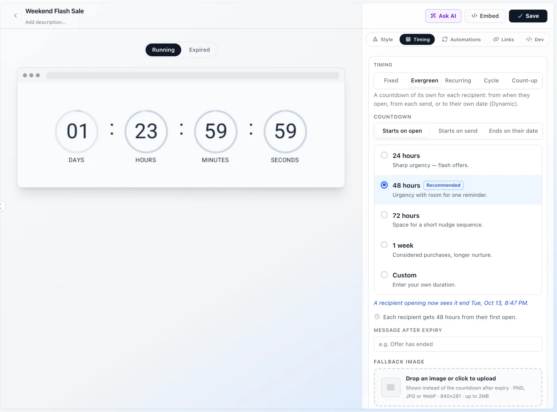This screenshot has width=557, height=412.
Task: Click the recipient end date blue notice
Action: (451, 303)
